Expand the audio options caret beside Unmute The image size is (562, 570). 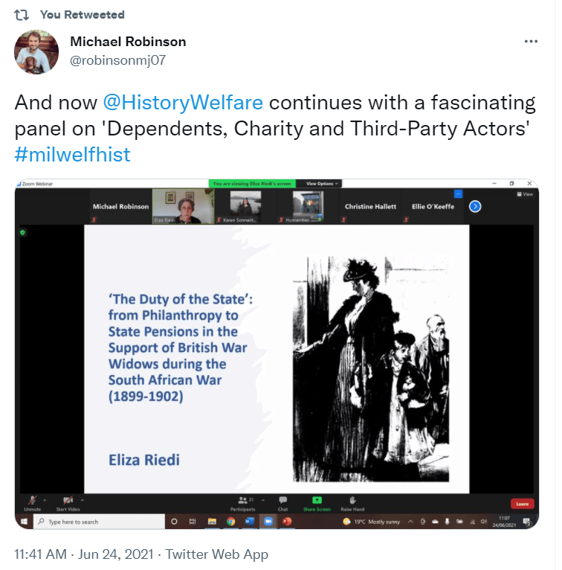tap(45, 500)
